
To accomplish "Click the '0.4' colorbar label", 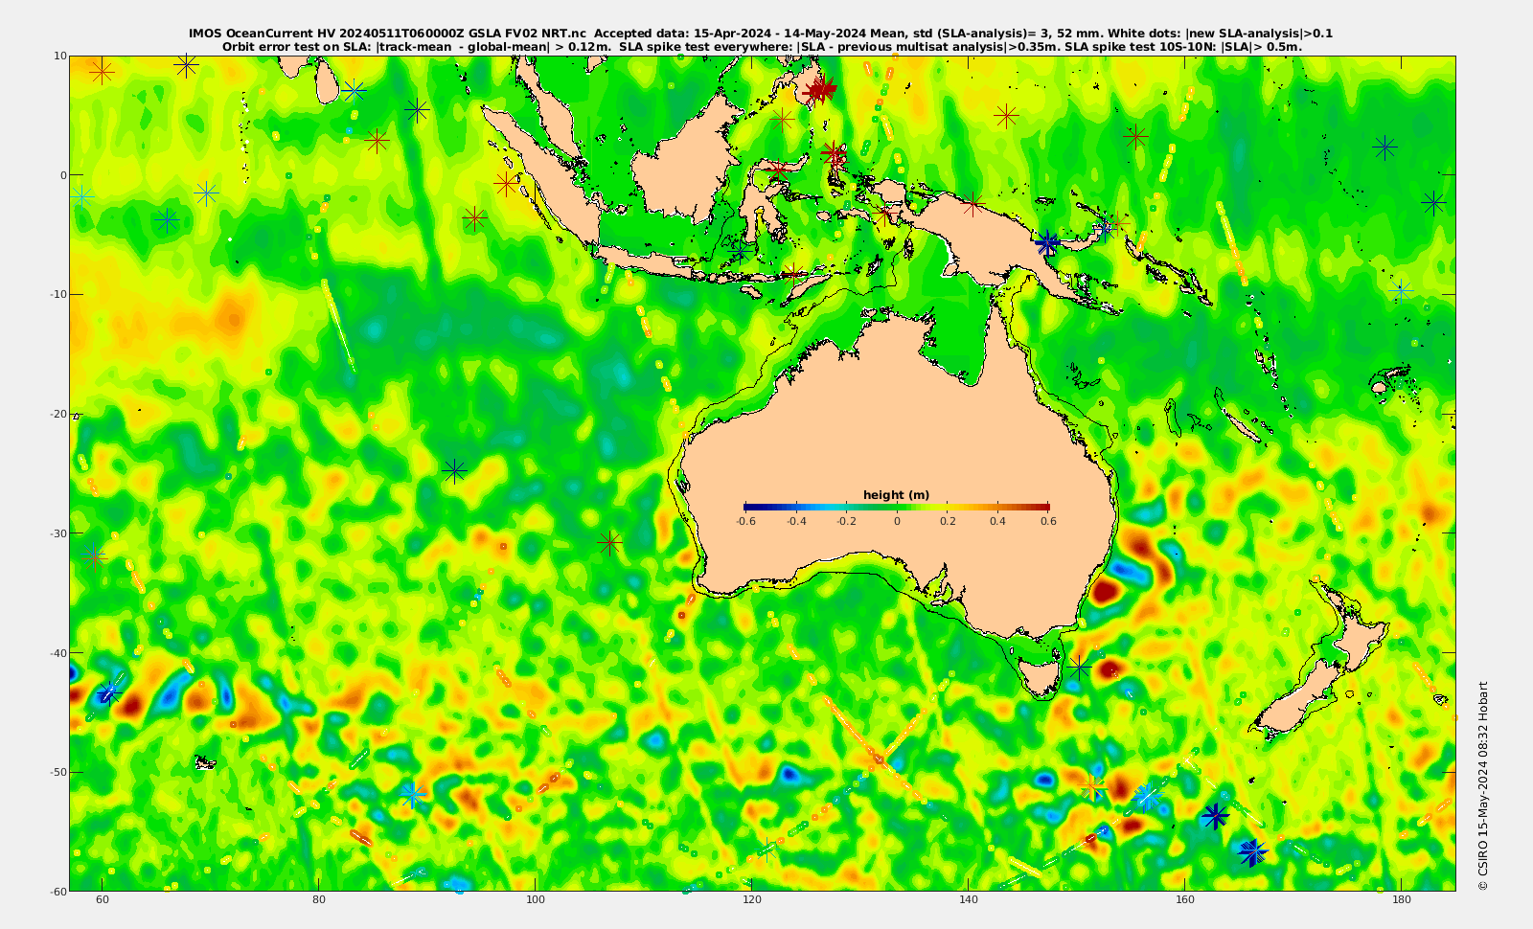I will coord(997,521).
